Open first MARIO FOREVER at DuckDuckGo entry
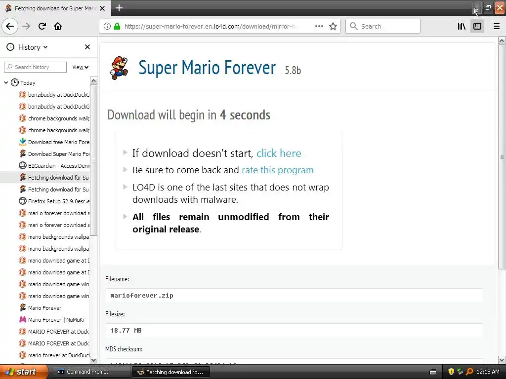The height and width of the screenshot is (379, 506). point(54,332)
